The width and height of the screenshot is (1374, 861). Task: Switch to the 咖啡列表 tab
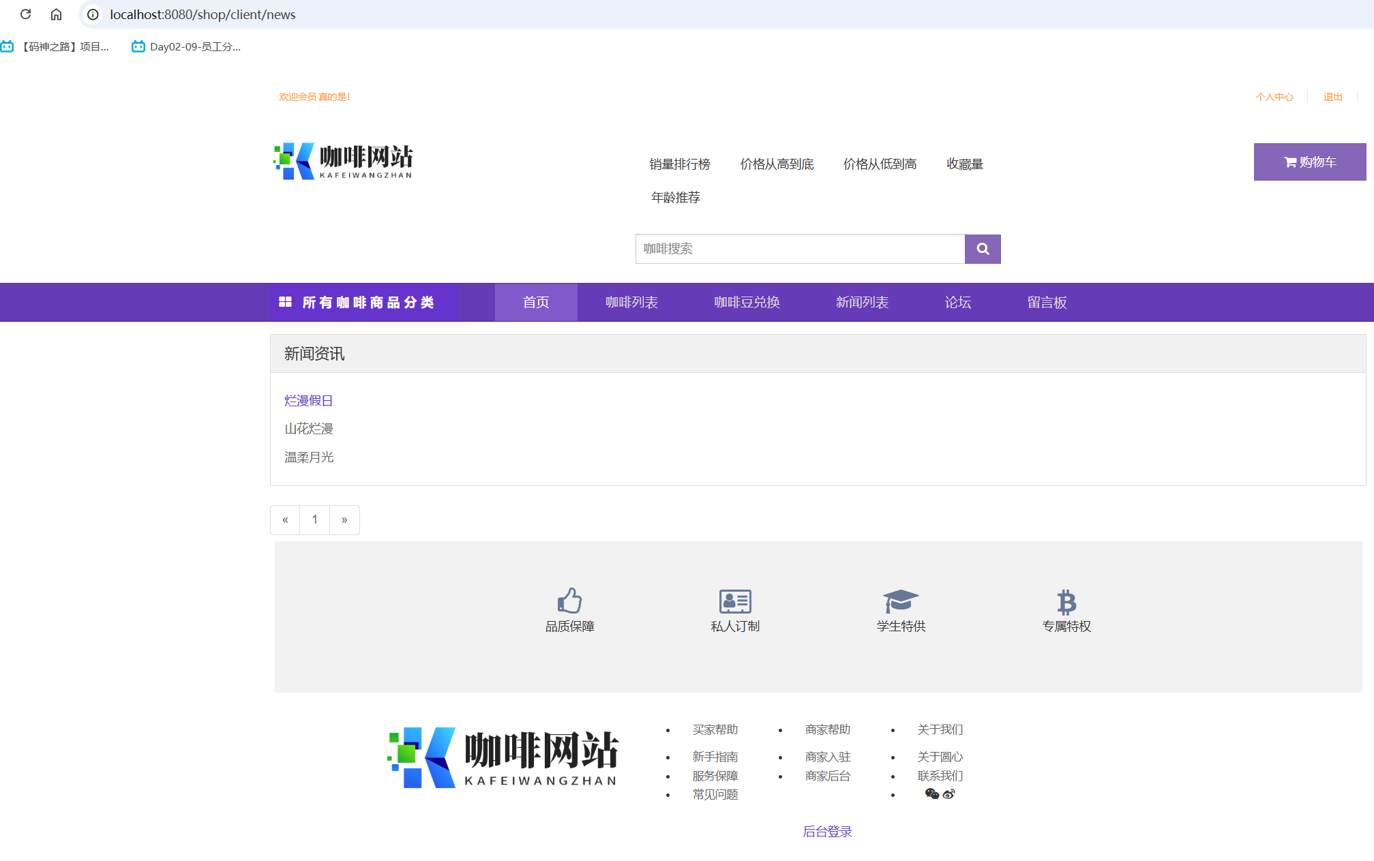(631, 302)
